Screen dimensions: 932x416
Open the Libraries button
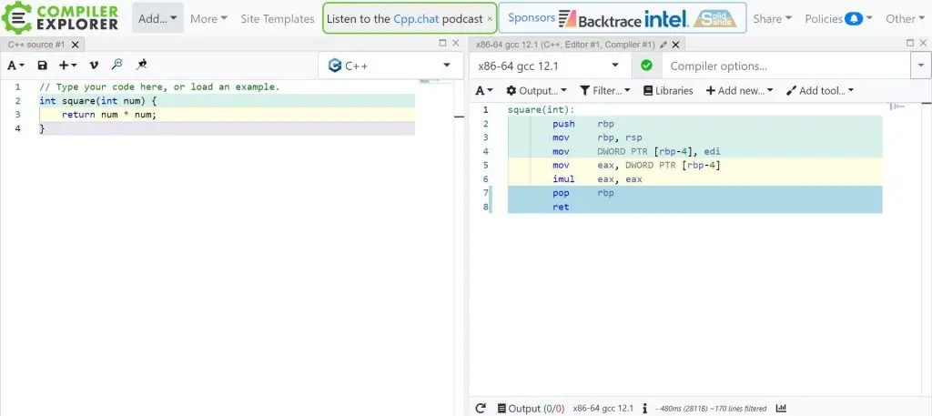pyautogui.click(x=668, y=90)
